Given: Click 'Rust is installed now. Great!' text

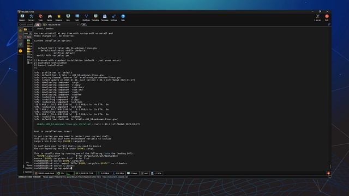Looking at the screenshot, I should [x=53, y=131].
